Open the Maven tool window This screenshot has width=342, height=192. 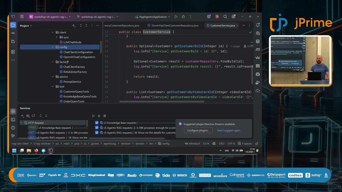tap(258, 50)
